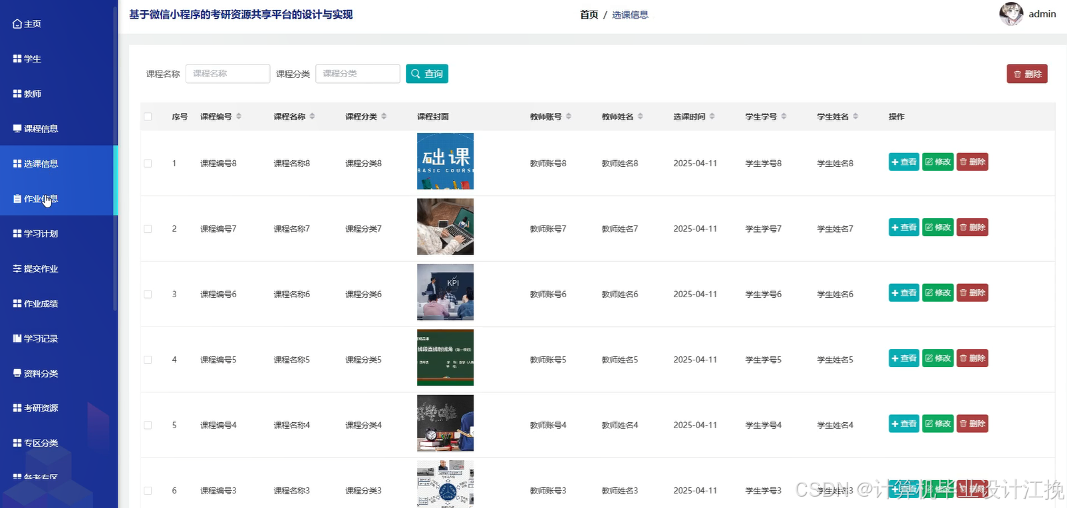Screen dimensions: 1067x508
Task: Click 修改 for row 课程编号6
Action: 938,293
